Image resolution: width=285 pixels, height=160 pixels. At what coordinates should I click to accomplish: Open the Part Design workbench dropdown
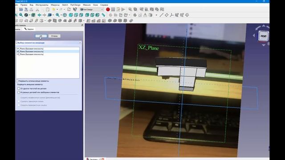pos(92,9)
